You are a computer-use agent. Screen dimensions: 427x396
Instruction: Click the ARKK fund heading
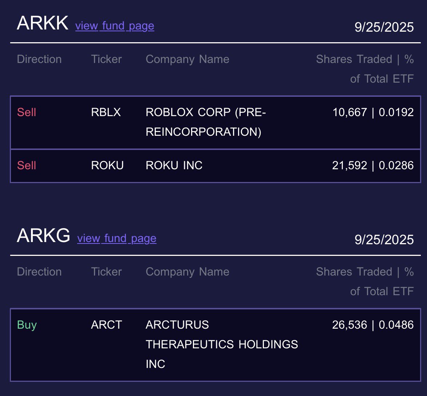pos(42,24)
